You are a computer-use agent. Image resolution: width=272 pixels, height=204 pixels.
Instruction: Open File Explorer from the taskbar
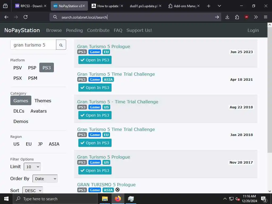[105, 199]
